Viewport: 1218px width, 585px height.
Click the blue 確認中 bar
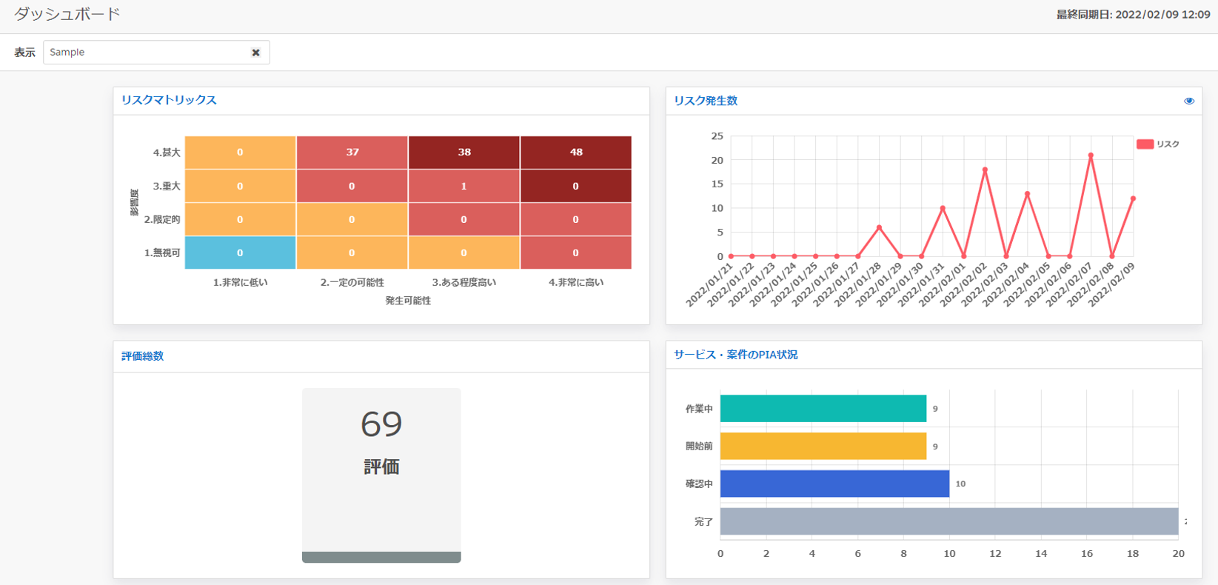pos(834,484)
